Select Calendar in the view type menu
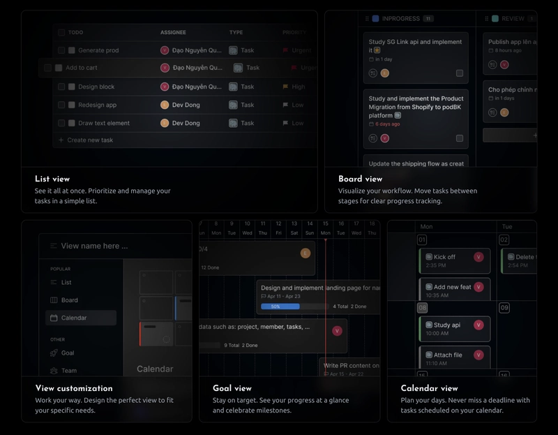The image size is (558, 435). [81, 318]
